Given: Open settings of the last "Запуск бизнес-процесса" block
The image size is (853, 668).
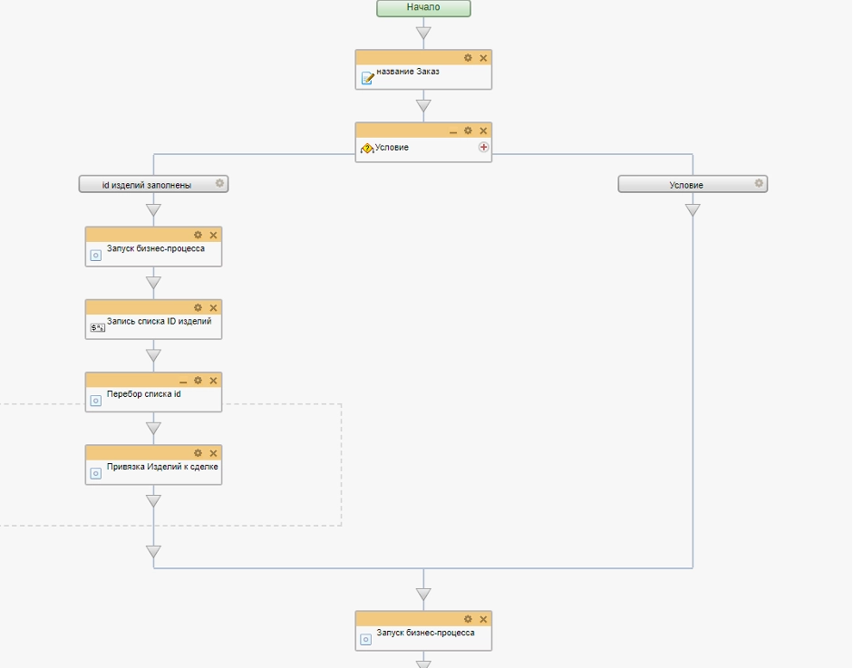Looking at the screenshot, I should coord(468,619).
